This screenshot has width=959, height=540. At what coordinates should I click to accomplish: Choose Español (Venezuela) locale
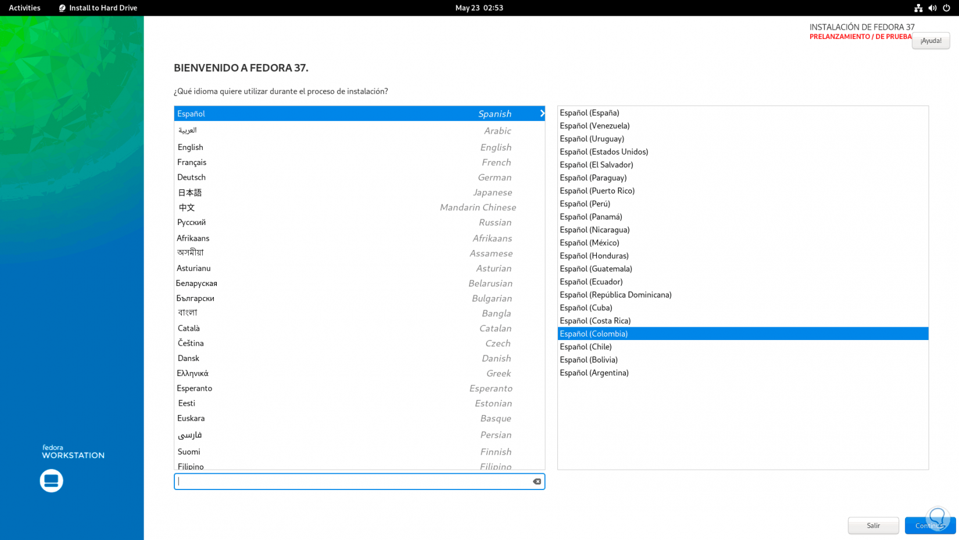point(743,126)
